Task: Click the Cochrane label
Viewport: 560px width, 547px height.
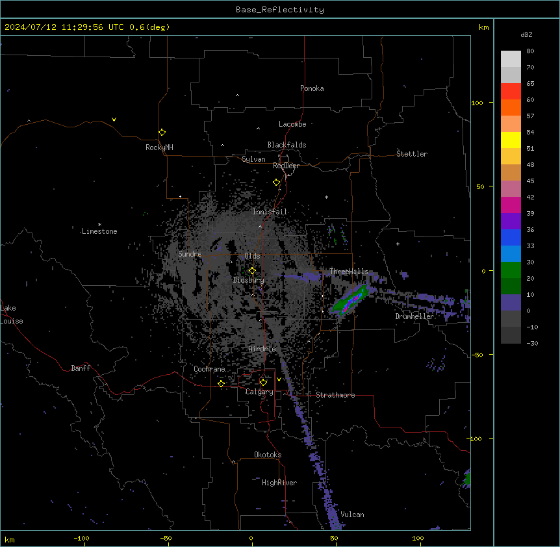Action: coord(209,369)
